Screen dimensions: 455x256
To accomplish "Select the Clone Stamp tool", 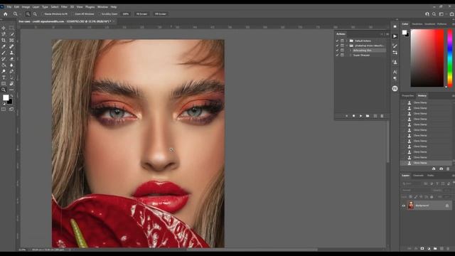I will click(11, 53).
